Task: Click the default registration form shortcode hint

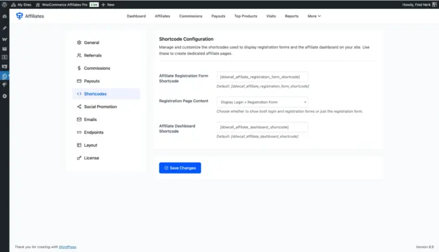Action: tap(263, 86)
